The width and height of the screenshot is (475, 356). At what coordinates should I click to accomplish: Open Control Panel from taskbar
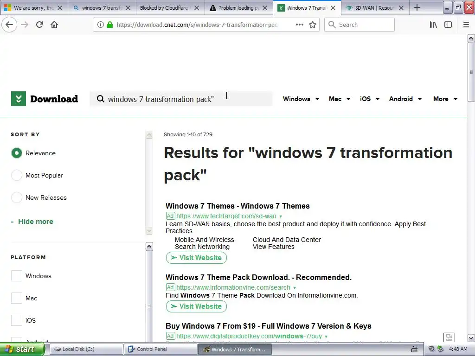pyautogui.click(x=161, y=350)
